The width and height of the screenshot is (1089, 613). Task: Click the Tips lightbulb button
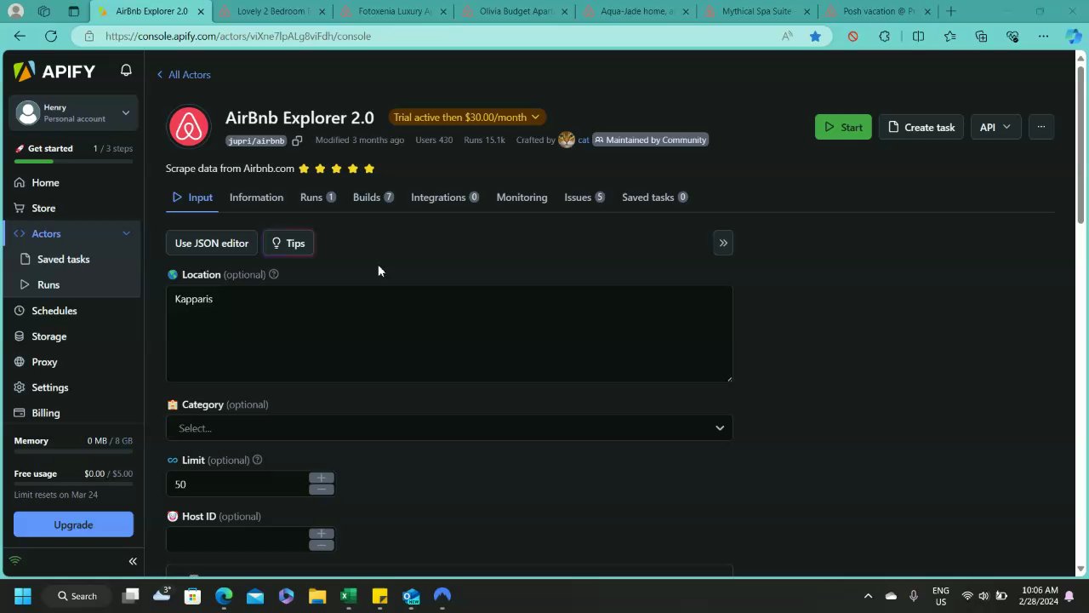pos(288,243)
